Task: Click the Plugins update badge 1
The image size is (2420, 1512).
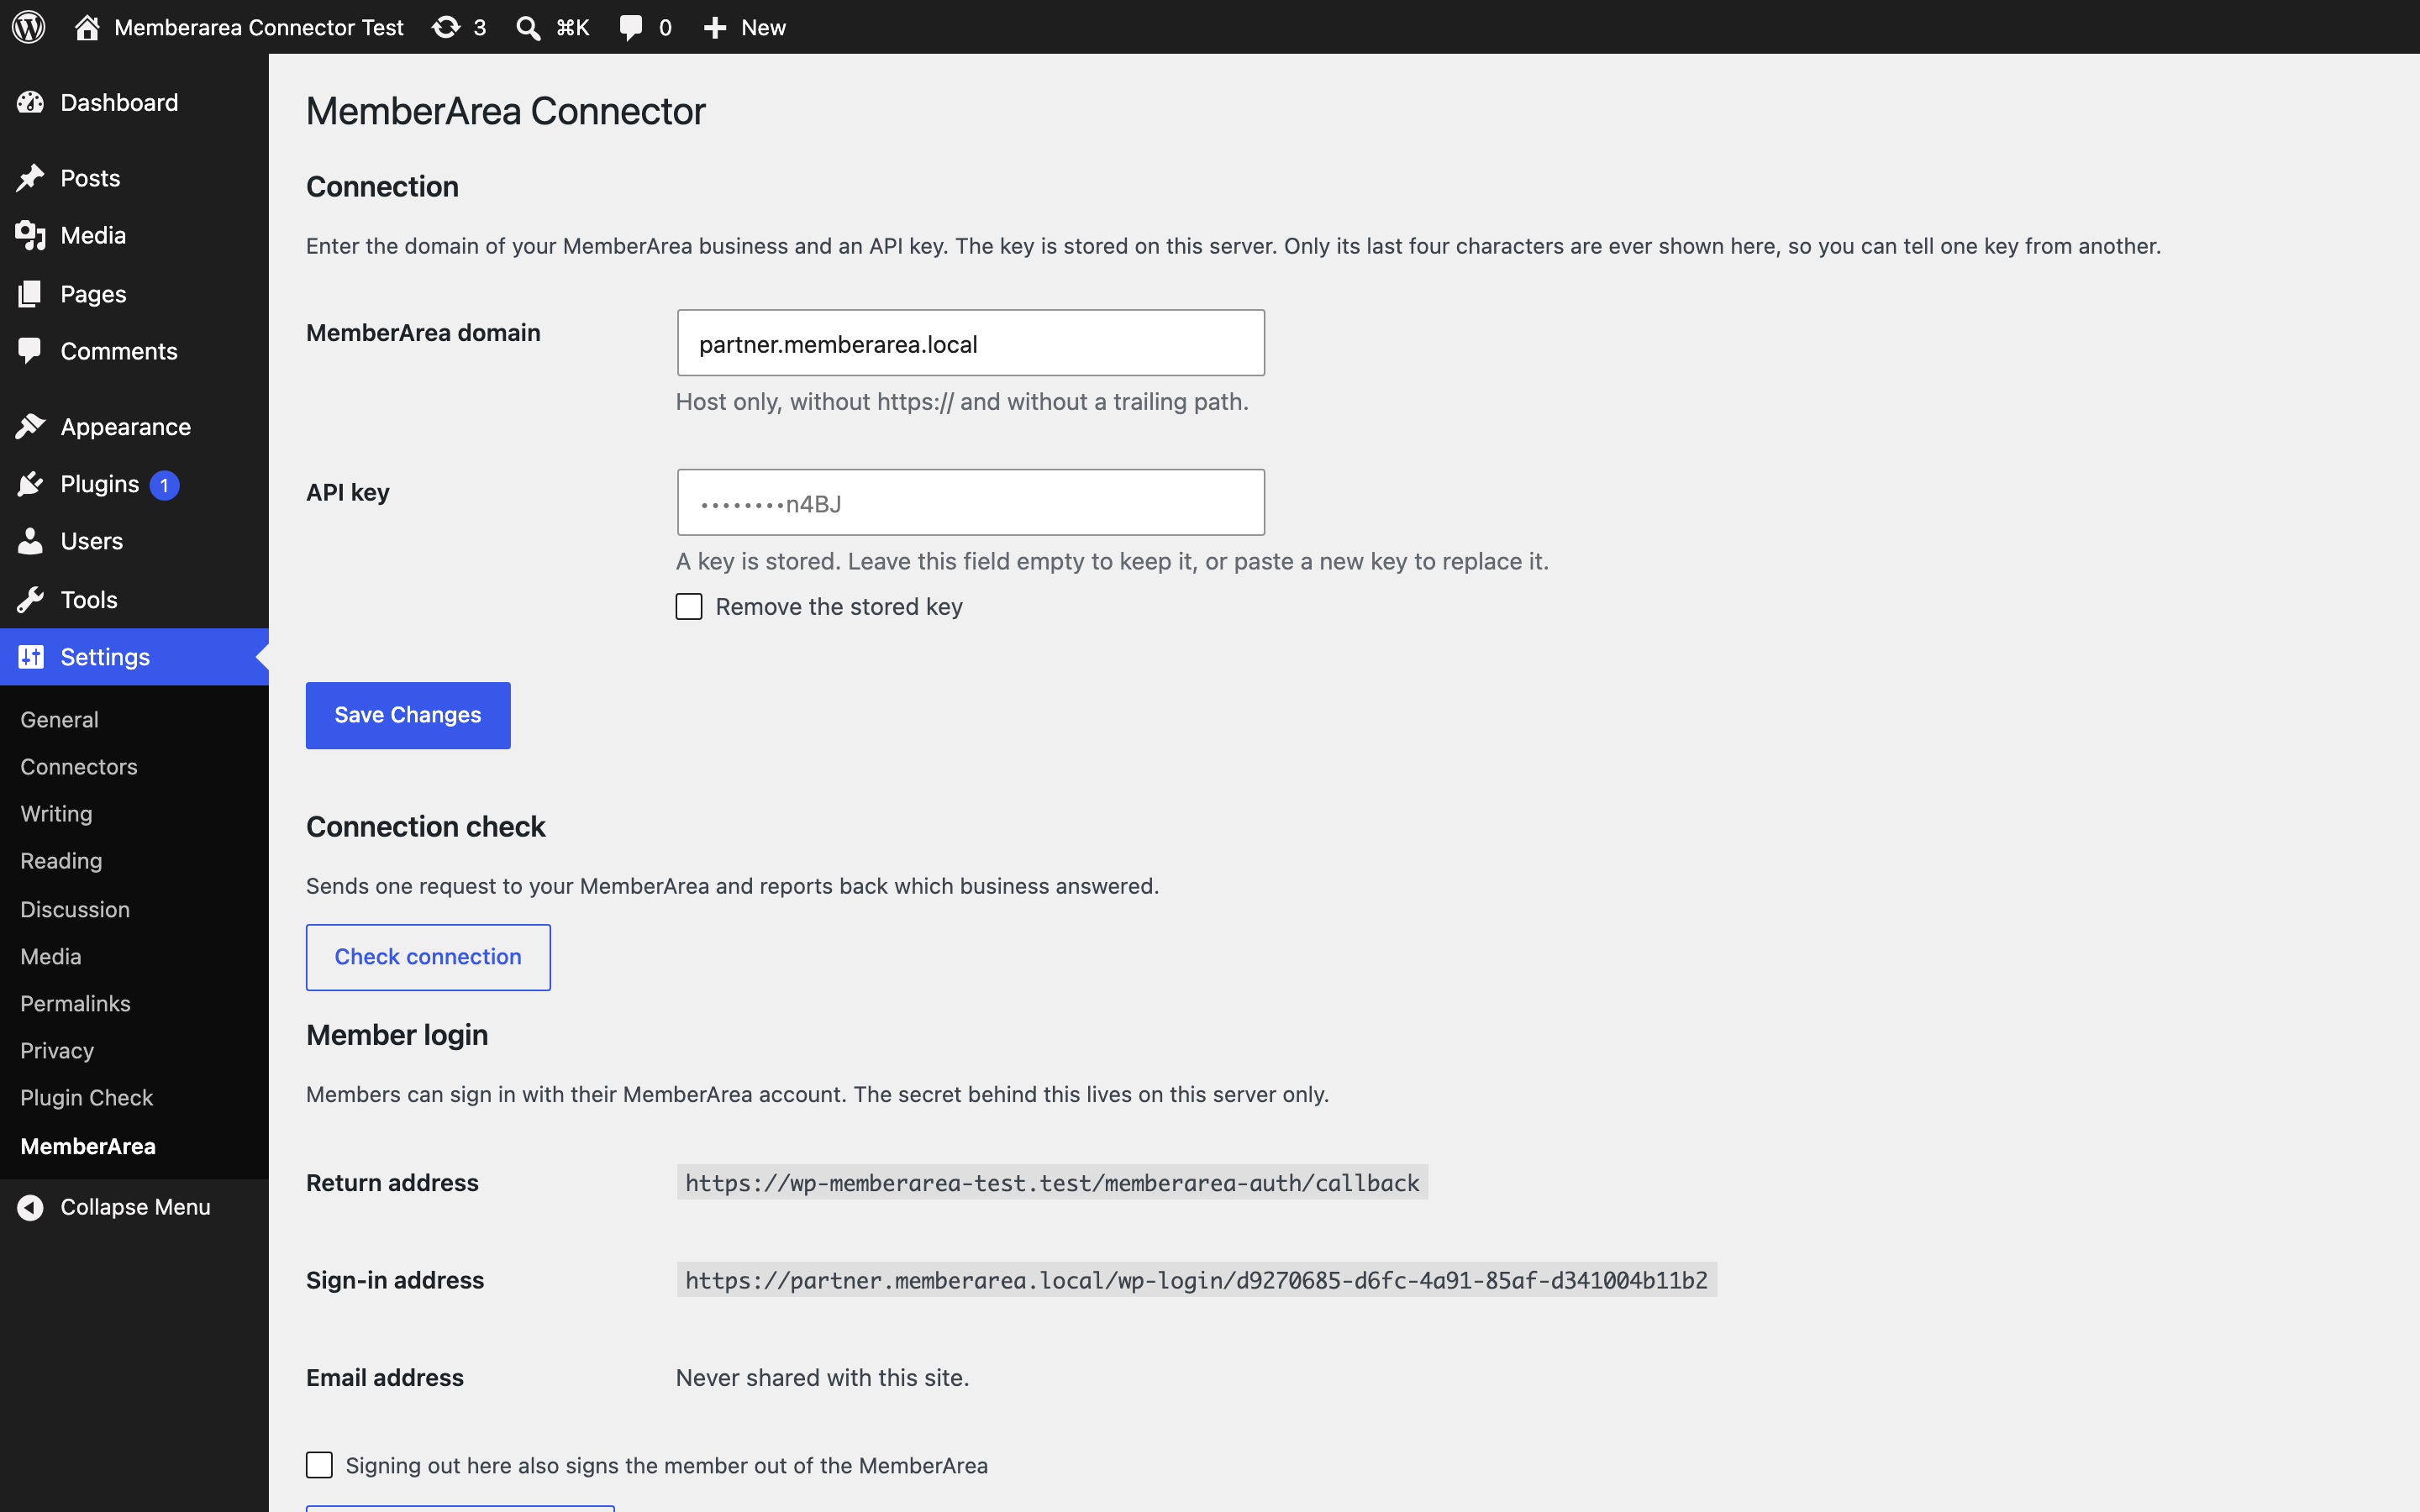Action: (164, 485)
